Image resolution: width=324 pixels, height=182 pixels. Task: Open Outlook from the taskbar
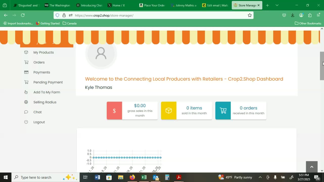156,177
